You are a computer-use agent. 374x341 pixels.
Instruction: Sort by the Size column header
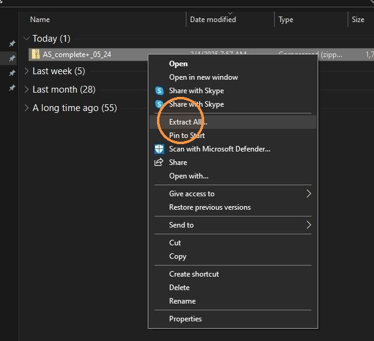(x=358, y=20)
